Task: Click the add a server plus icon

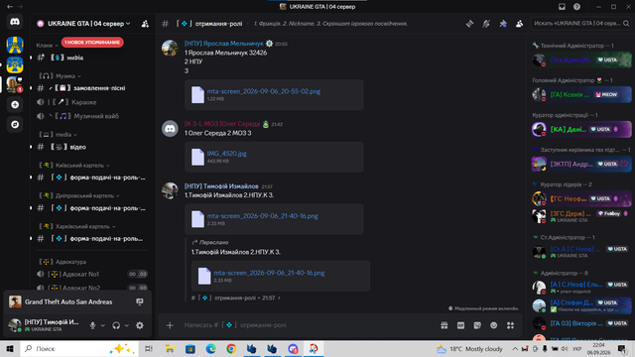Action: point(15,105)
